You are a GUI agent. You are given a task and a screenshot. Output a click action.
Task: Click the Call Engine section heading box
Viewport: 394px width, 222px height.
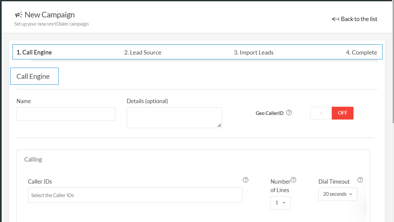34,76
